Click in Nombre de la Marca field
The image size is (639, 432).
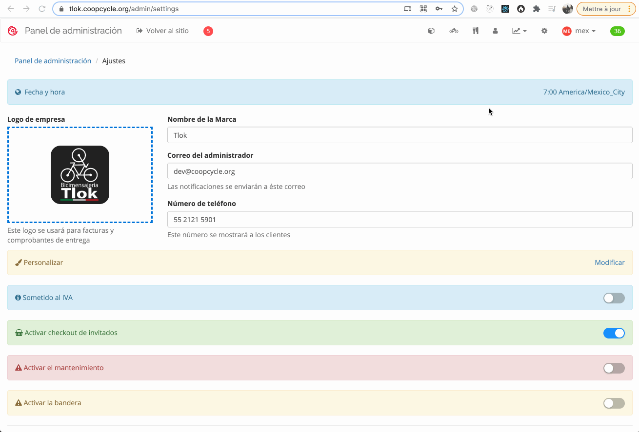400,135
